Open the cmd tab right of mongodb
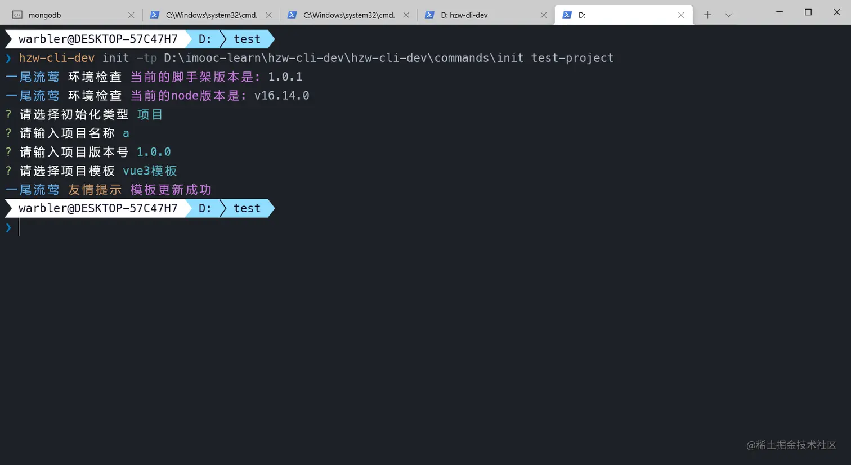Screen dimensions: 851x465 coord(210,15)
